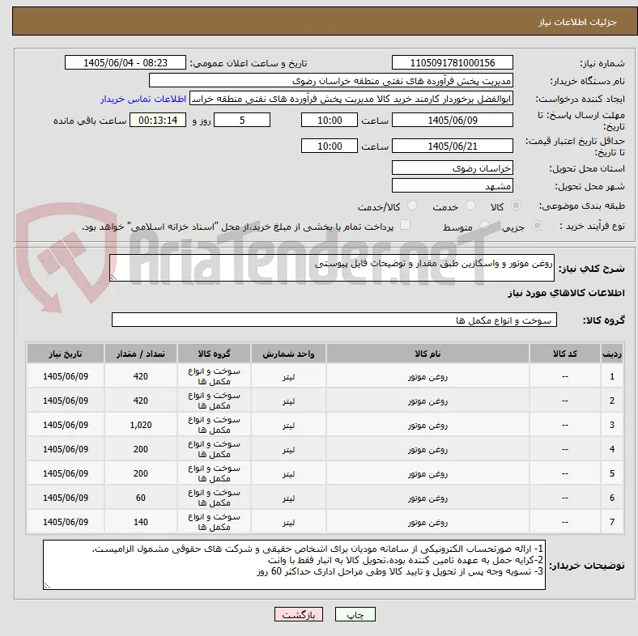The image size is (638, 636).
Task: Click the need number field 1105091781000156
Action: 453,62
